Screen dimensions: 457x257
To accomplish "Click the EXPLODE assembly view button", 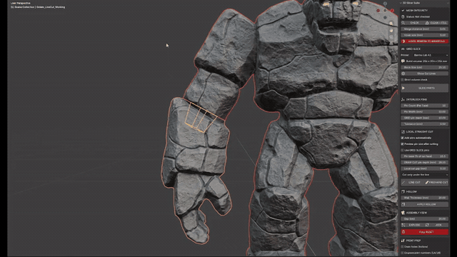I will [412, 225].
